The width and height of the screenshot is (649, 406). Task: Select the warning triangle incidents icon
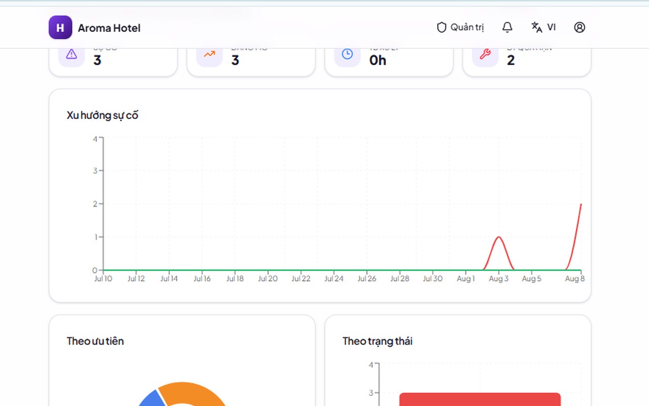(71, 54)
